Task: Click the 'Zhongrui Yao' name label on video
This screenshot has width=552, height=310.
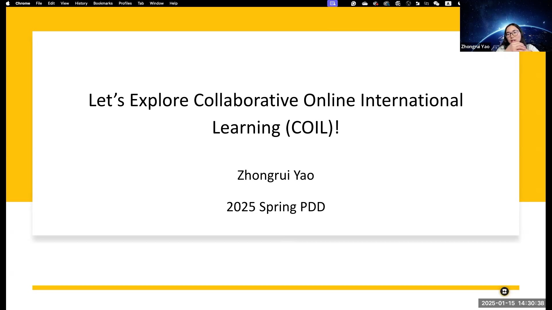Action: pyautogui.click(x=475, y=46)
